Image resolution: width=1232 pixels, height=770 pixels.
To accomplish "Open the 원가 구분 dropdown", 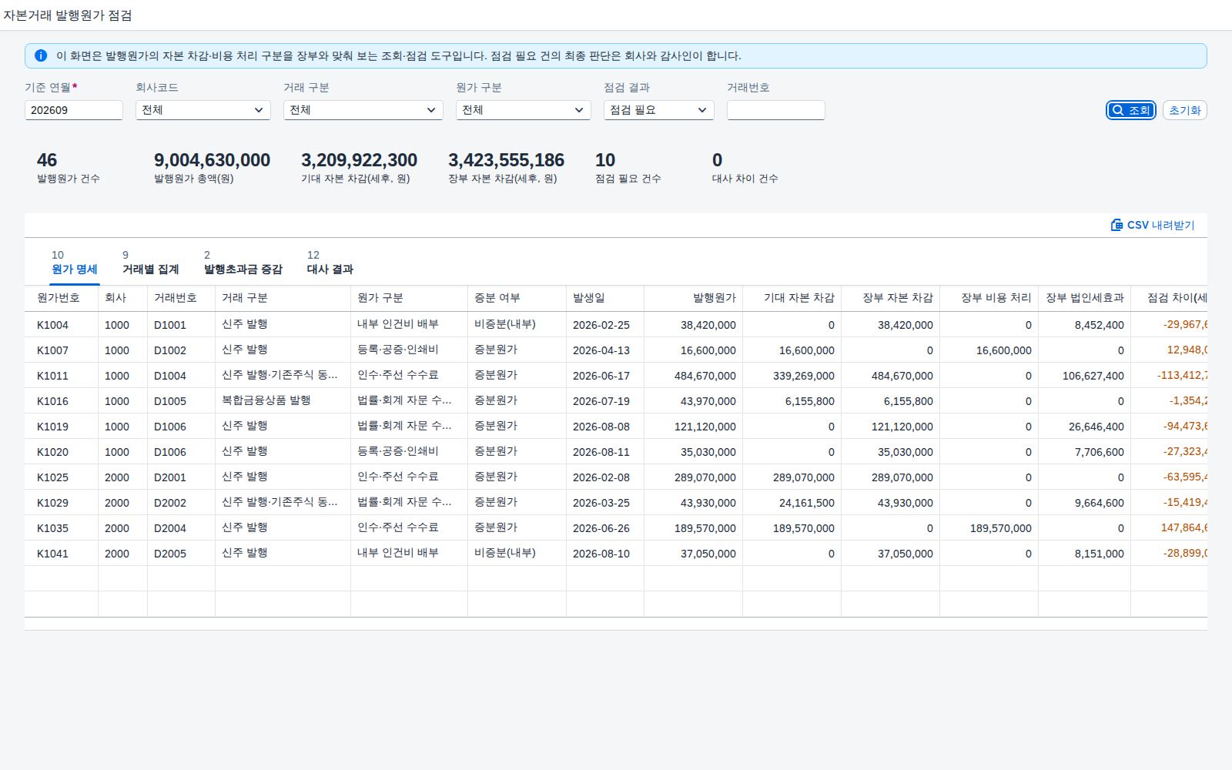I will click(x=524, y=110).
